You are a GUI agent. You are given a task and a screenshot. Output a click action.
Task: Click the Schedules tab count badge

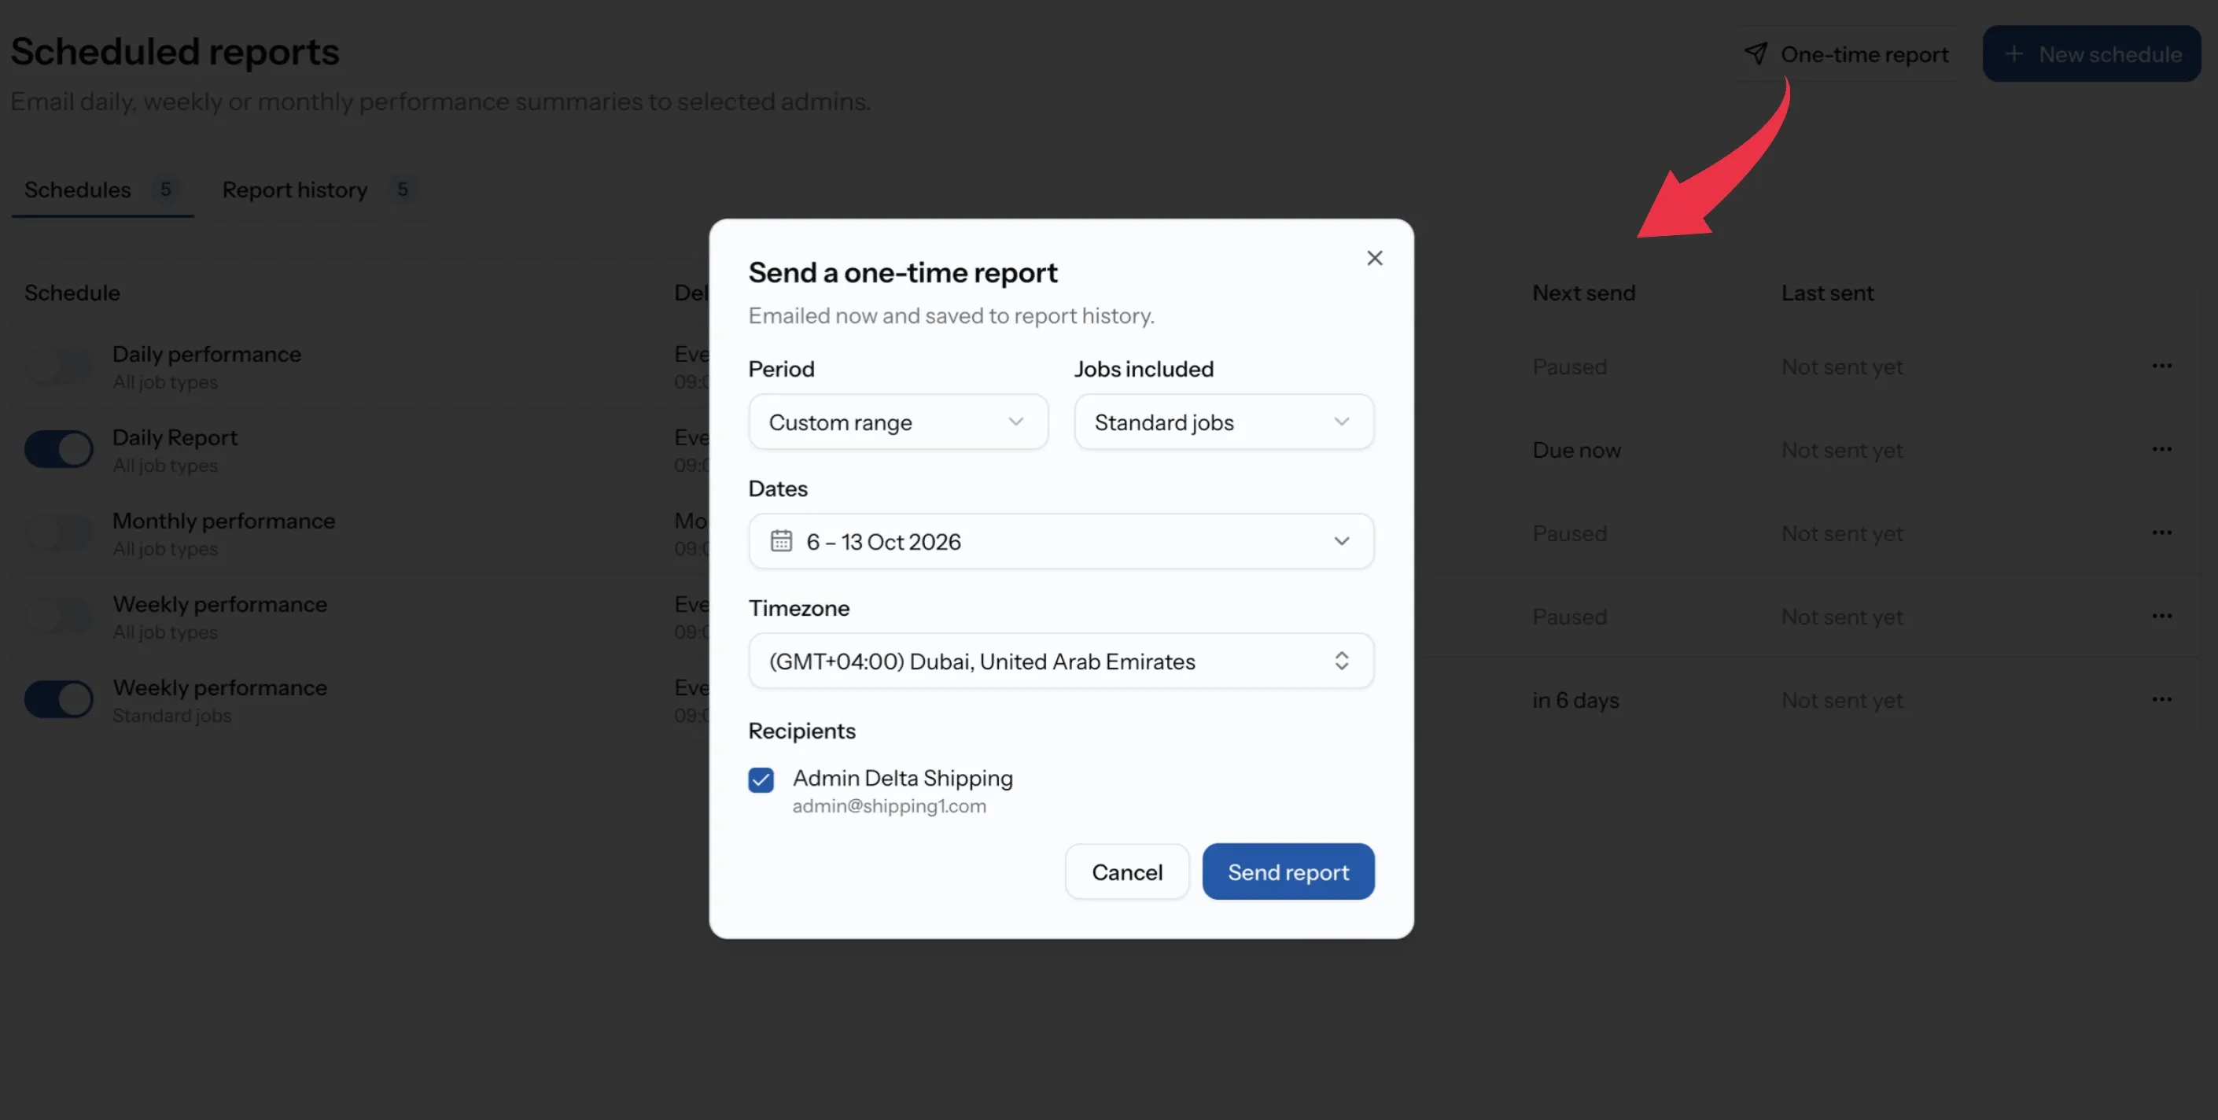tap(165, 190)
